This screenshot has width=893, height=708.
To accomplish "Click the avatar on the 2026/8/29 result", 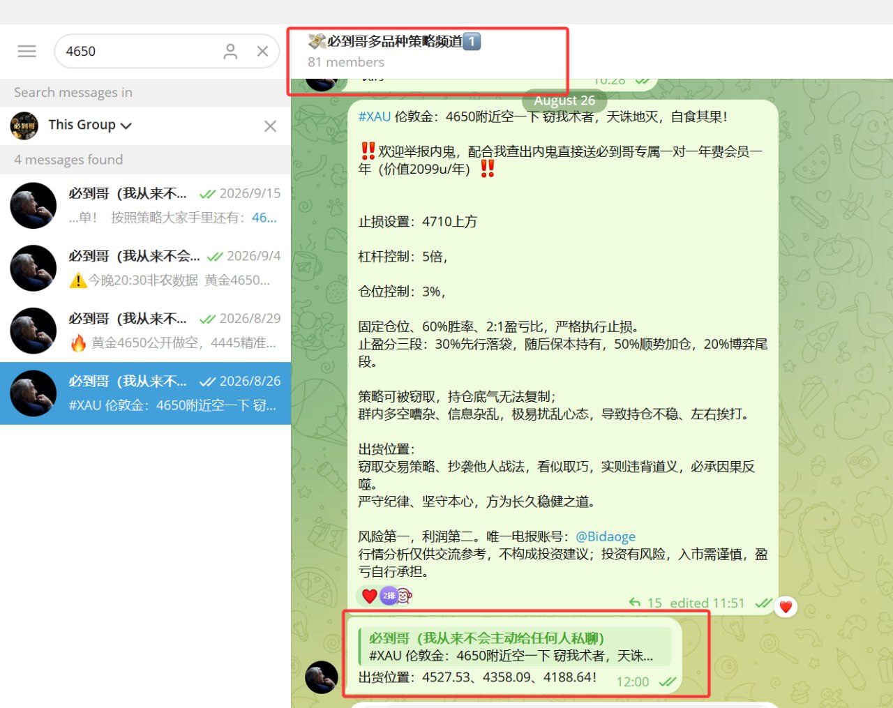I will [x=33, y=331].
